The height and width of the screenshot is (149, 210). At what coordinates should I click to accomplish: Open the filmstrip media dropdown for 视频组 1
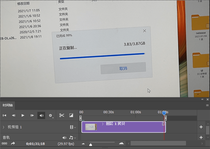pyautogui.click(x=73, y=127)
